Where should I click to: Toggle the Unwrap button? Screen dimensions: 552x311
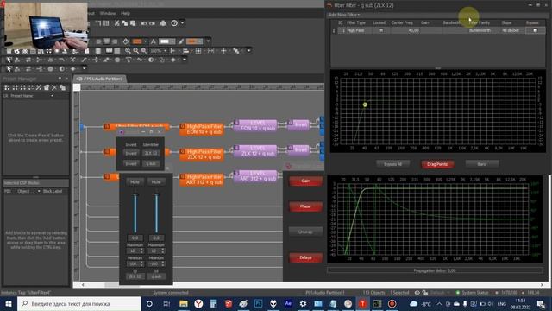305,232
